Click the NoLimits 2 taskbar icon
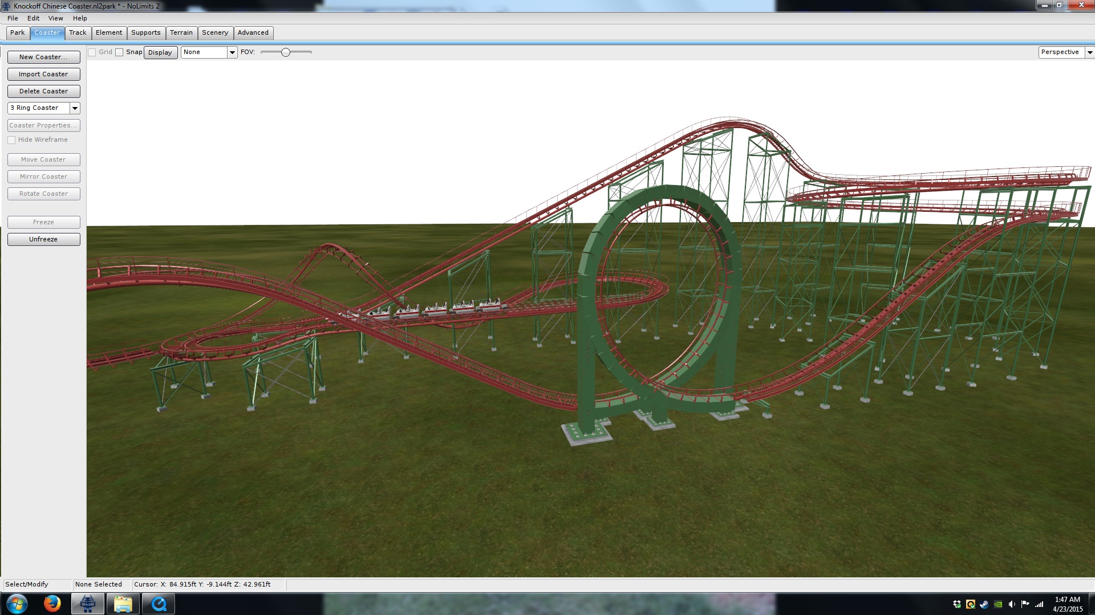 tap(87, 604)
